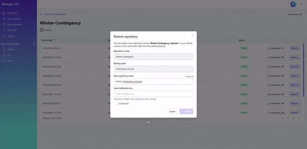Open Audit Trail in the sidebar

pyautogui.click(x=12, y=30)
